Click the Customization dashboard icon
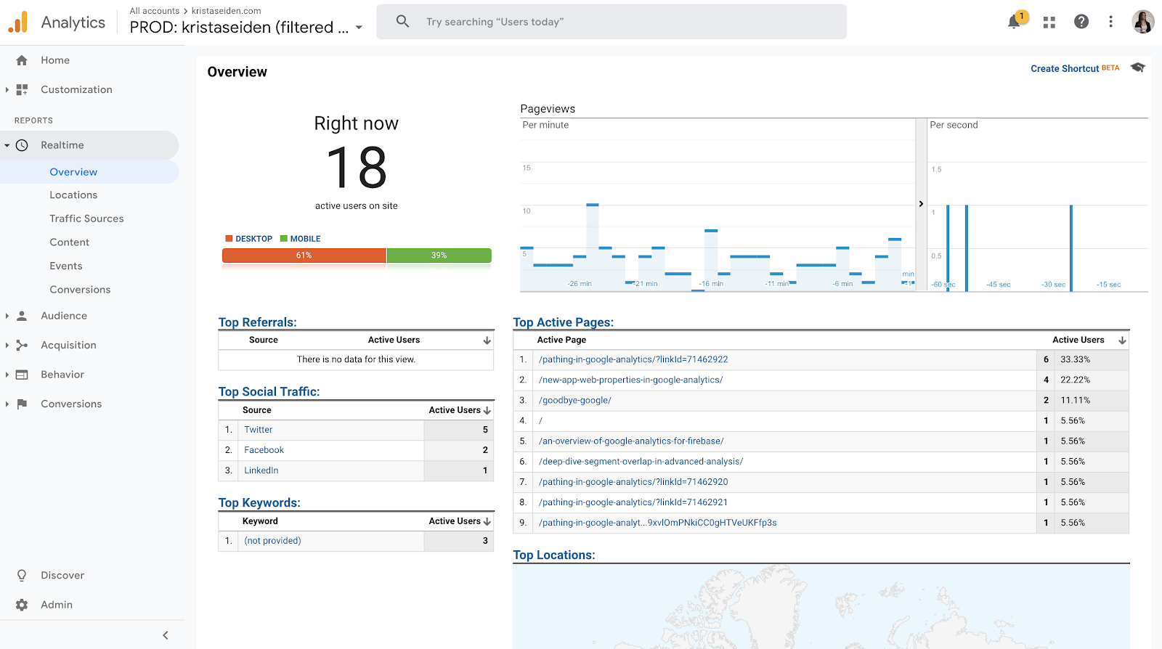Viewport: 1162px width, 649px height. (x=22, y=90)
